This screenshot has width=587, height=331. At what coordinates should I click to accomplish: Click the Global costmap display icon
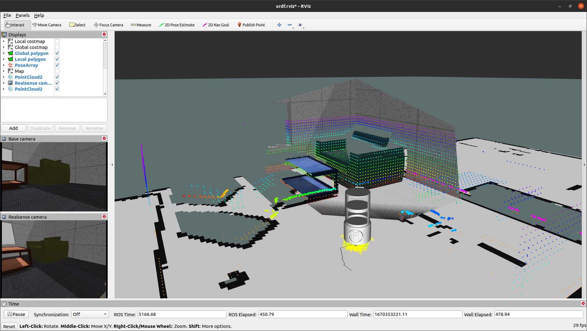(10, 47)
